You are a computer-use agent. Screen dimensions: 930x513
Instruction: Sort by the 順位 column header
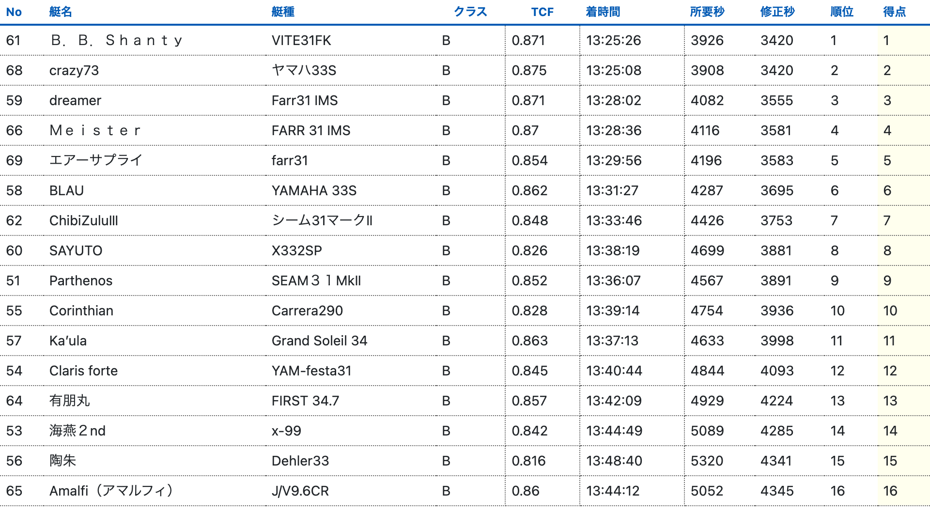pos(842,12)
